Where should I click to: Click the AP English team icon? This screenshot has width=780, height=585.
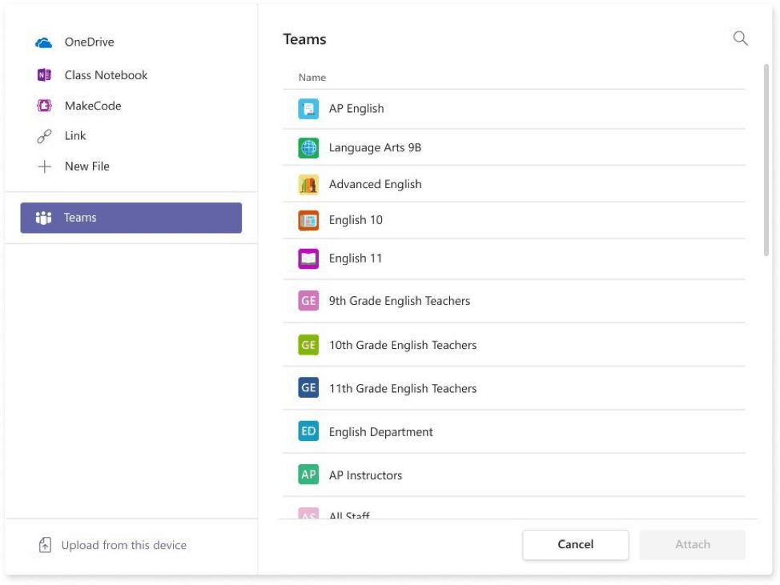coord(308,109)
